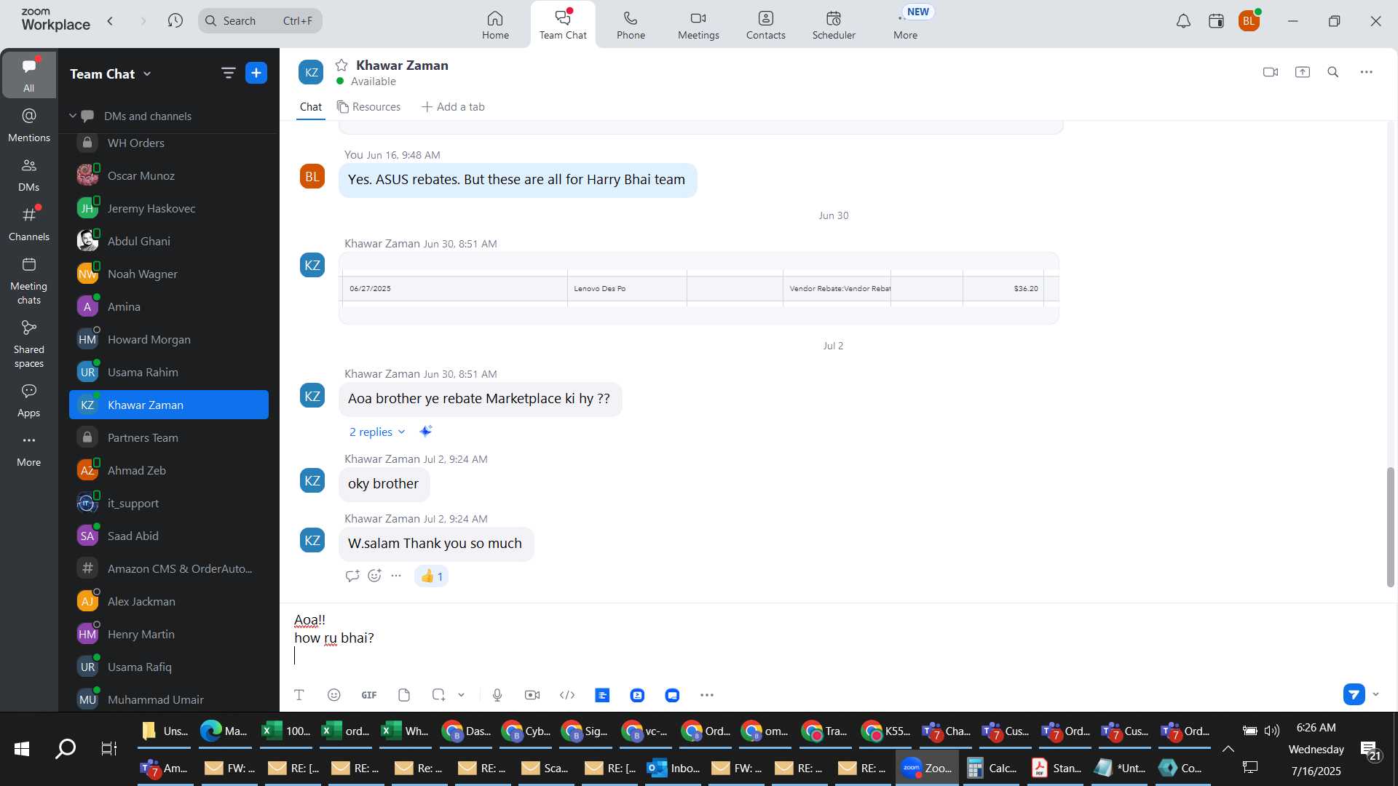Click Add a tab
The height and width of the screenshot is (786, 1398).
[x=453, y=107]
